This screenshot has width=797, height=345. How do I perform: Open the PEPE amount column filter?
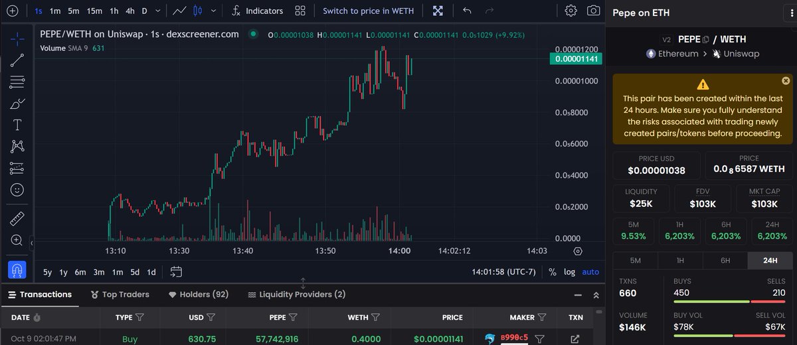294,318
